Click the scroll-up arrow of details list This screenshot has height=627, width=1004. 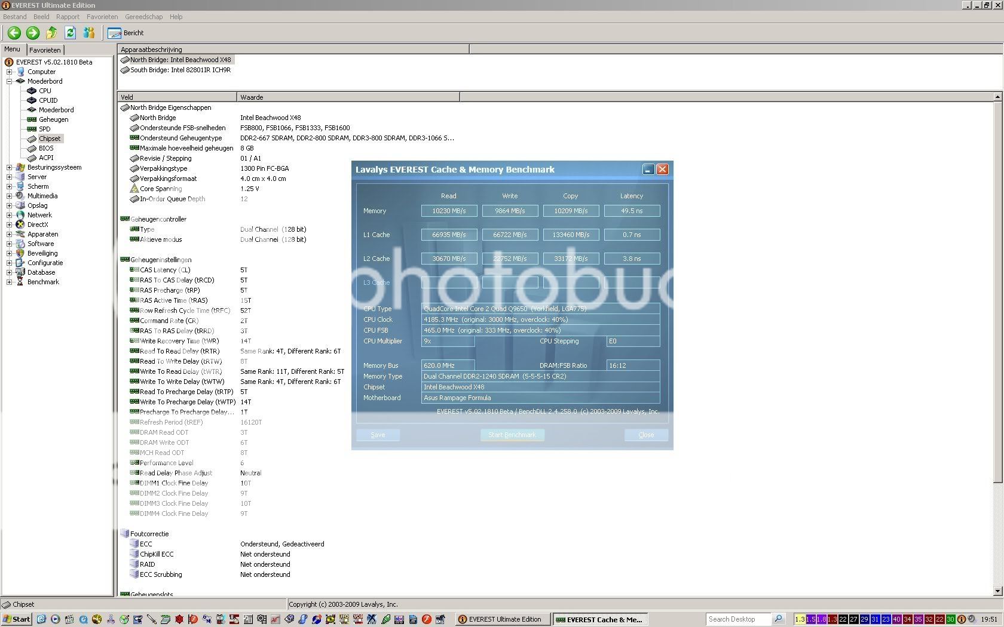pos(997,97)
